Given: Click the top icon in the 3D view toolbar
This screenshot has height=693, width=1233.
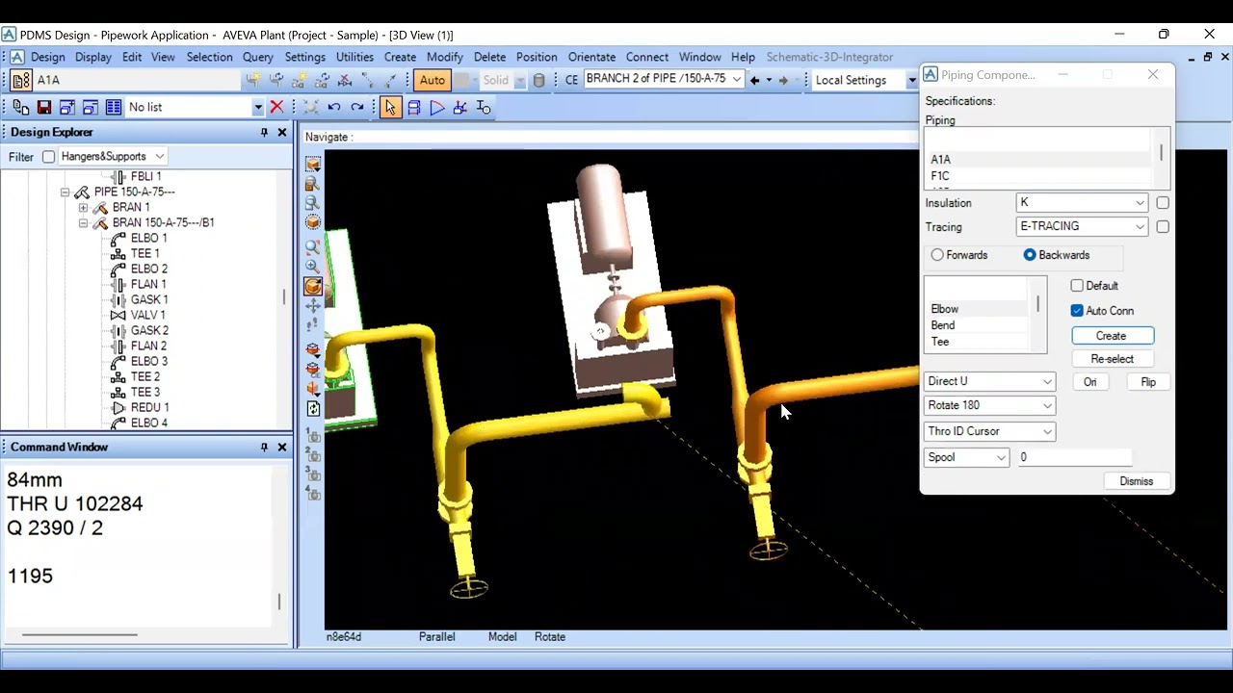Looking at the screenshot, I should [313, 164].
